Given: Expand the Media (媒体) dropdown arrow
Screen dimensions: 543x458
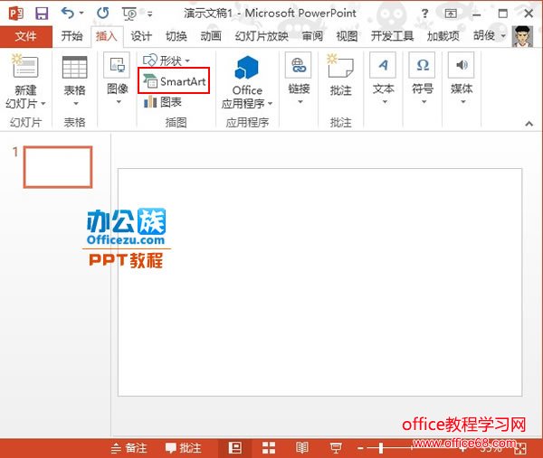Looking at the screenshot, I should coord(462,101).
